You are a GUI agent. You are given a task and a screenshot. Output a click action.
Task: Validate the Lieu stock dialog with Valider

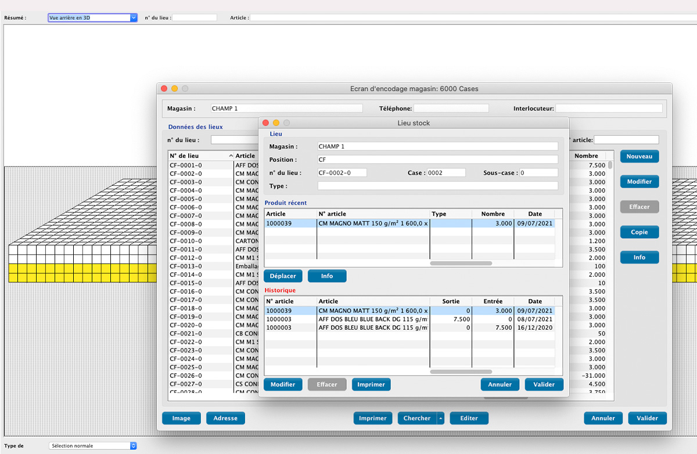(544, 384)
